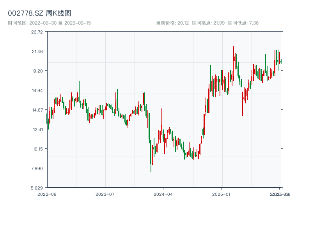
Task: Click the 19.20 y-axis price label
Action: (37, 71)
